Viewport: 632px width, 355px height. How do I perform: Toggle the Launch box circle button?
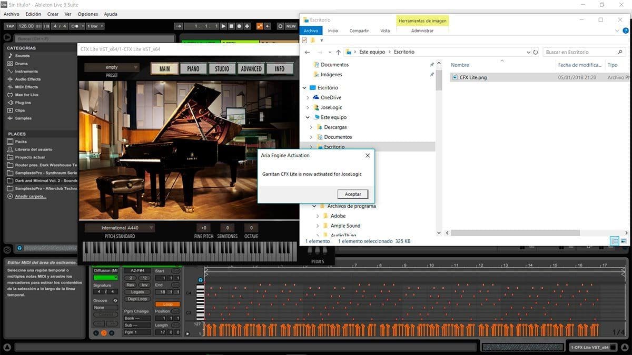[x=96, y=333]
